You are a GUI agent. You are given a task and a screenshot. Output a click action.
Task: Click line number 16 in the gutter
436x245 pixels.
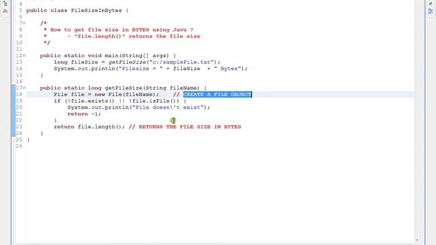click(x=19, y=82)
